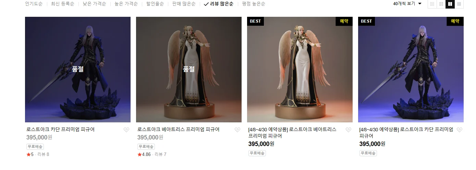Open 로스트아크 카단 프리미엄 피규어 title link
The width and height of the screenshot is (476, 170).
[60, 130]
